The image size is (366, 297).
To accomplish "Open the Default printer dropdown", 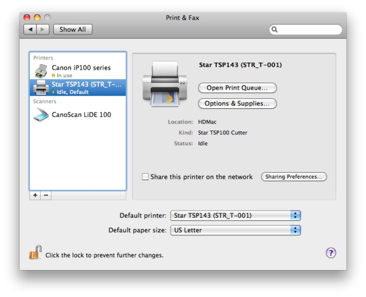I will tap(235, 216).
